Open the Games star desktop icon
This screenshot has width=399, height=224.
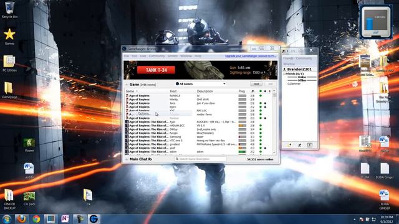pos(9,36)
